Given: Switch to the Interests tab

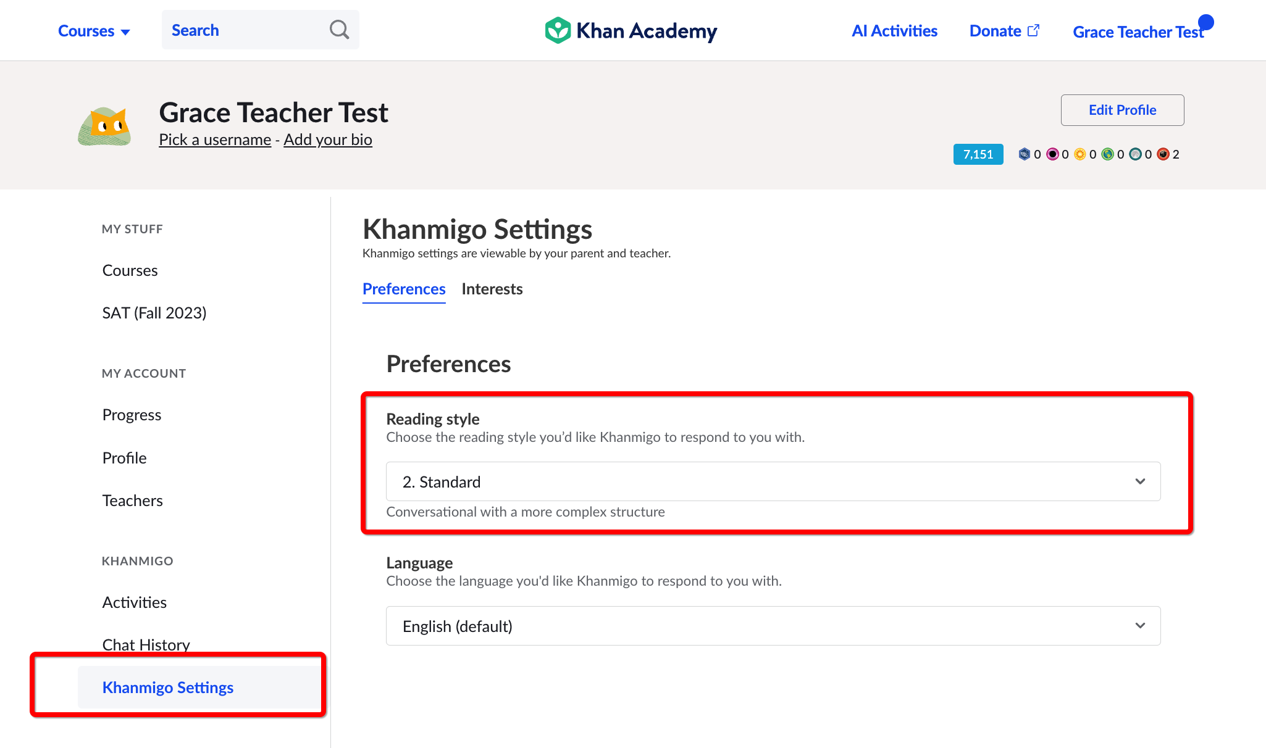Looking at the screenshot, I should click(492, 289).
